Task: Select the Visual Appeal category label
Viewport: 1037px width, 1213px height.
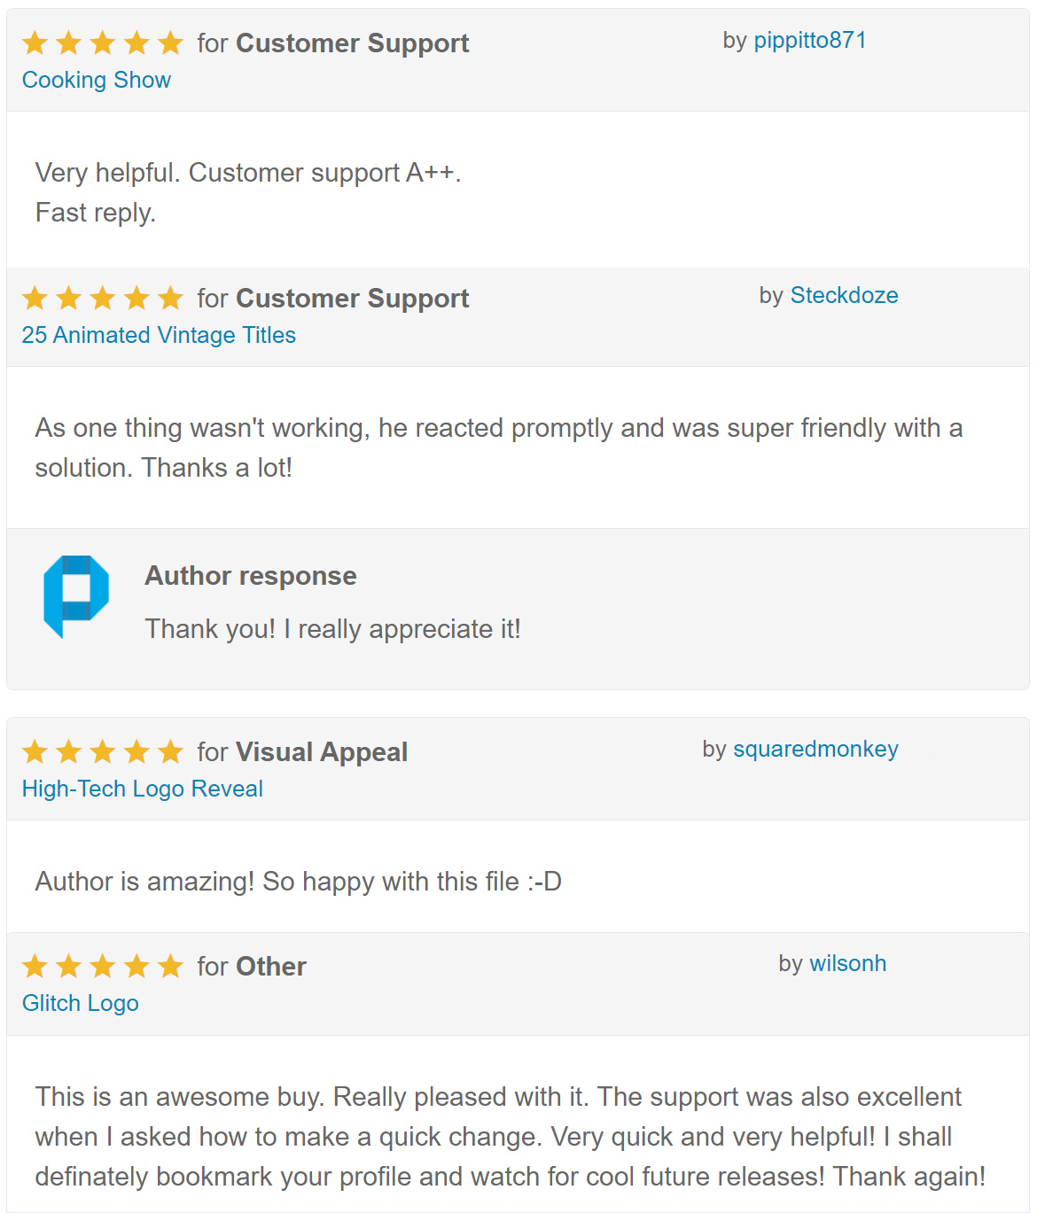Action: (x=320, y=751)
